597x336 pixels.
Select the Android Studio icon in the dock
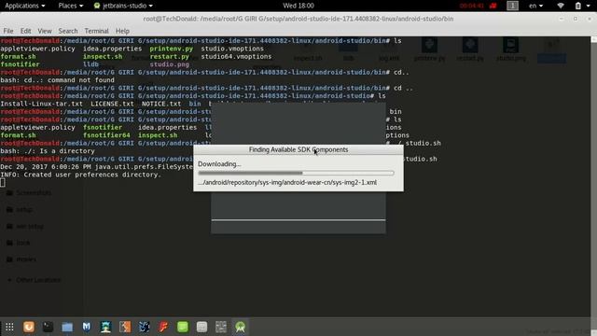click(x=241, y=327)
